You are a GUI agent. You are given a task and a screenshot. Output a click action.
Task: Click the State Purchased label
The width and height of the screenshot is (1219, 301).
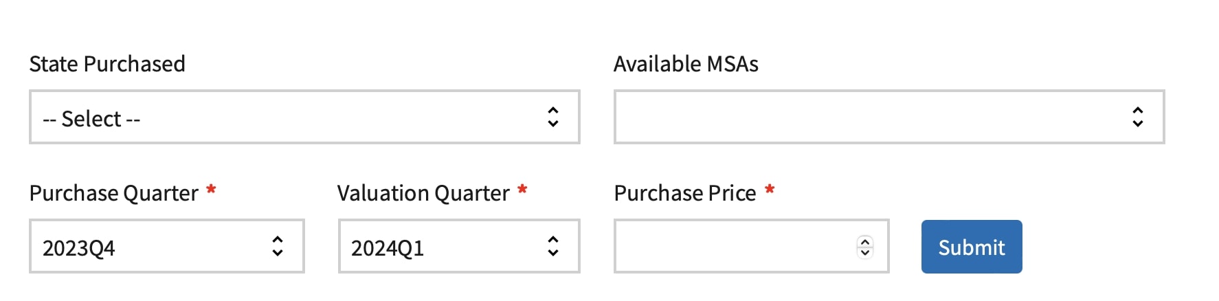click(107, 64)
